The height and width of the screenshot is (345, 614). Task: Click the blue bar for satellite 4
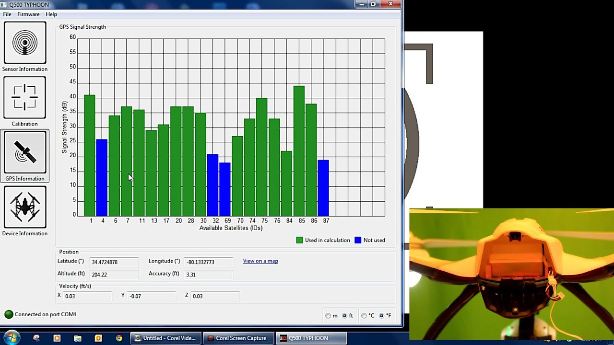102,178
